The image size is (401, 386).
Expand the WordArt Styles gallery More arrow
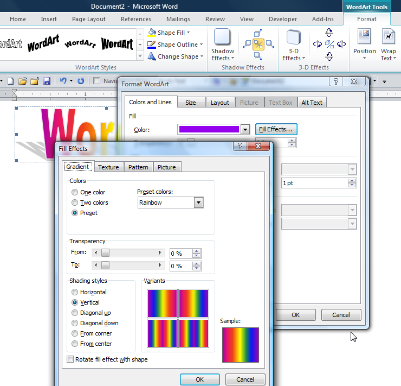coord(140,55)
